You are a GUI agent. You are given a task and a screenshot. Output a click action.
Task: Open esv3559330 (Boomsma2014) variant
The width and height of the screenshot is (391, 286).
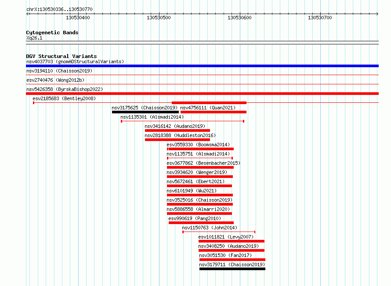pos(198,145)
